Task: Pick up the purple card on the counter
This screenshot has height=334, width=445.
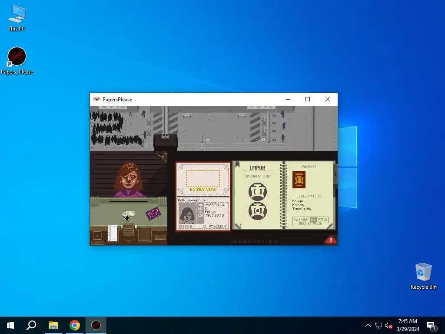Action: click(x=153, y=214)
